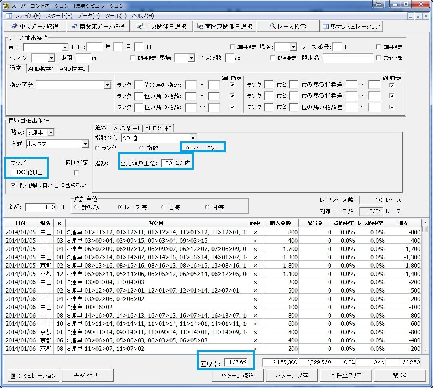Click the 買い目 column header
433x388 pixels.
coord(157,223)
